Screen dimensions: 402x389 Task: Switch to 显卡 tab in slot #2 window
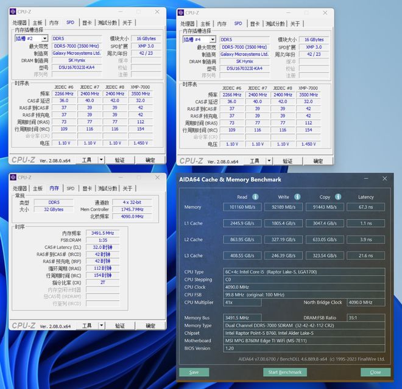87,23
